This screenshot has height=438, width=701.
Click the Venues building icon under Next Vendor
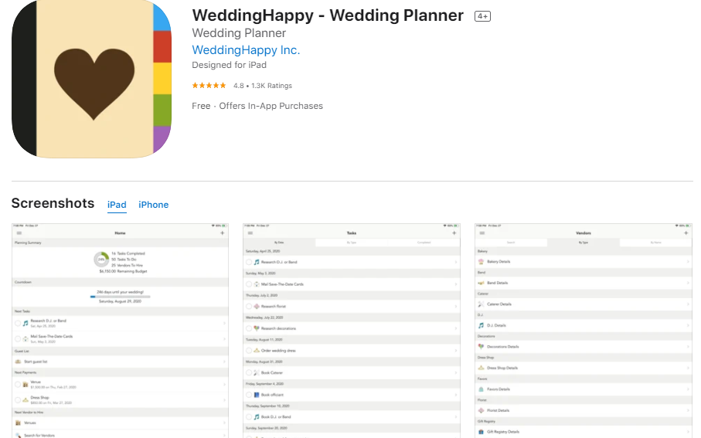[x=18, y=423]
